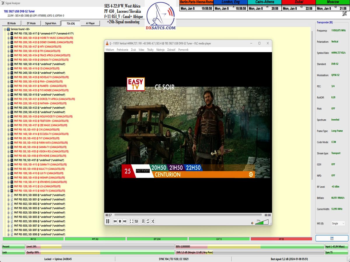Click the VLC stop button

click(x=120, y=222)
